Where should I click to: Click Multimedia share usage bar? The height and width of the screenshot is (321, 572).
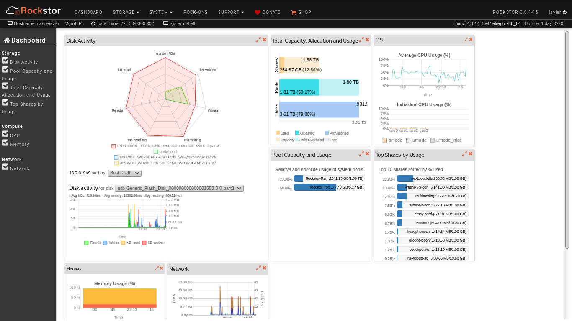433,196
